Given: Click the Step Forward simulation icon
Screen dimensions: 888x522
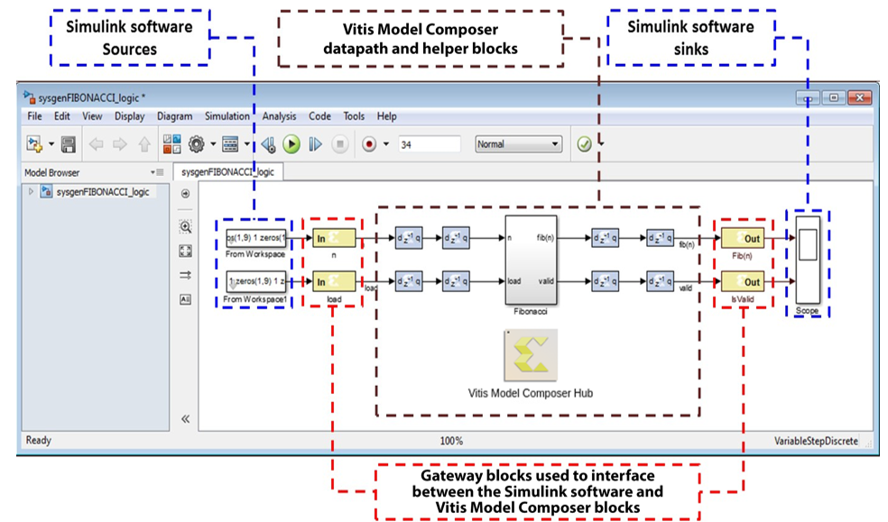Looking at the screenshot, I should tap(315, 144).
